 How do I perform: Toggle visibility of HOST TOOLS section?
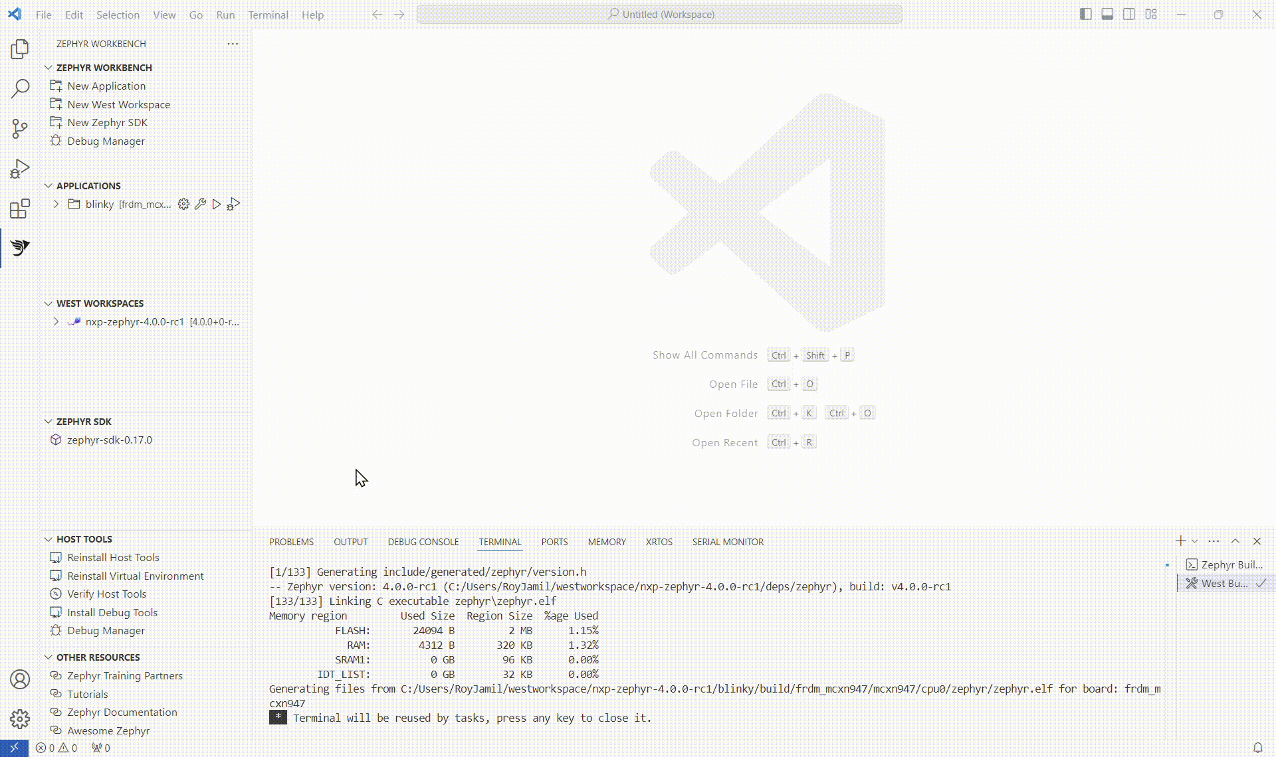click(x=49, y=538)
